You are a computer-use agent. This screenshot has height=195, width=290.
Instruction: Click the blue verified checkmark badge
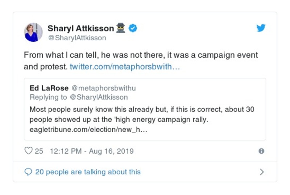(x=133, y=28)
